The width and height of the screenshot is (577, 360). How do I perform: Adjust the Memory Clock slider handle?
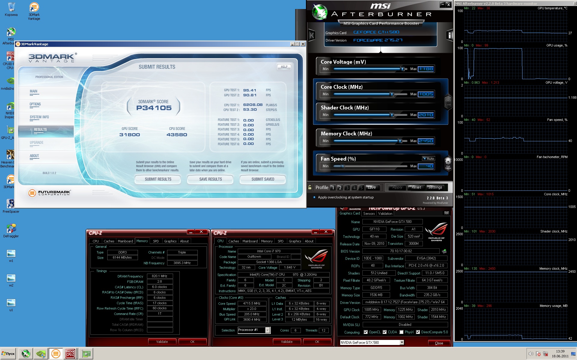[400, 141]
